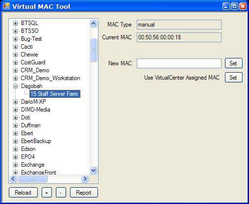Click the plus expand-all button
The width and height of the screenshot is (249, 204).
tap(47, 193)
